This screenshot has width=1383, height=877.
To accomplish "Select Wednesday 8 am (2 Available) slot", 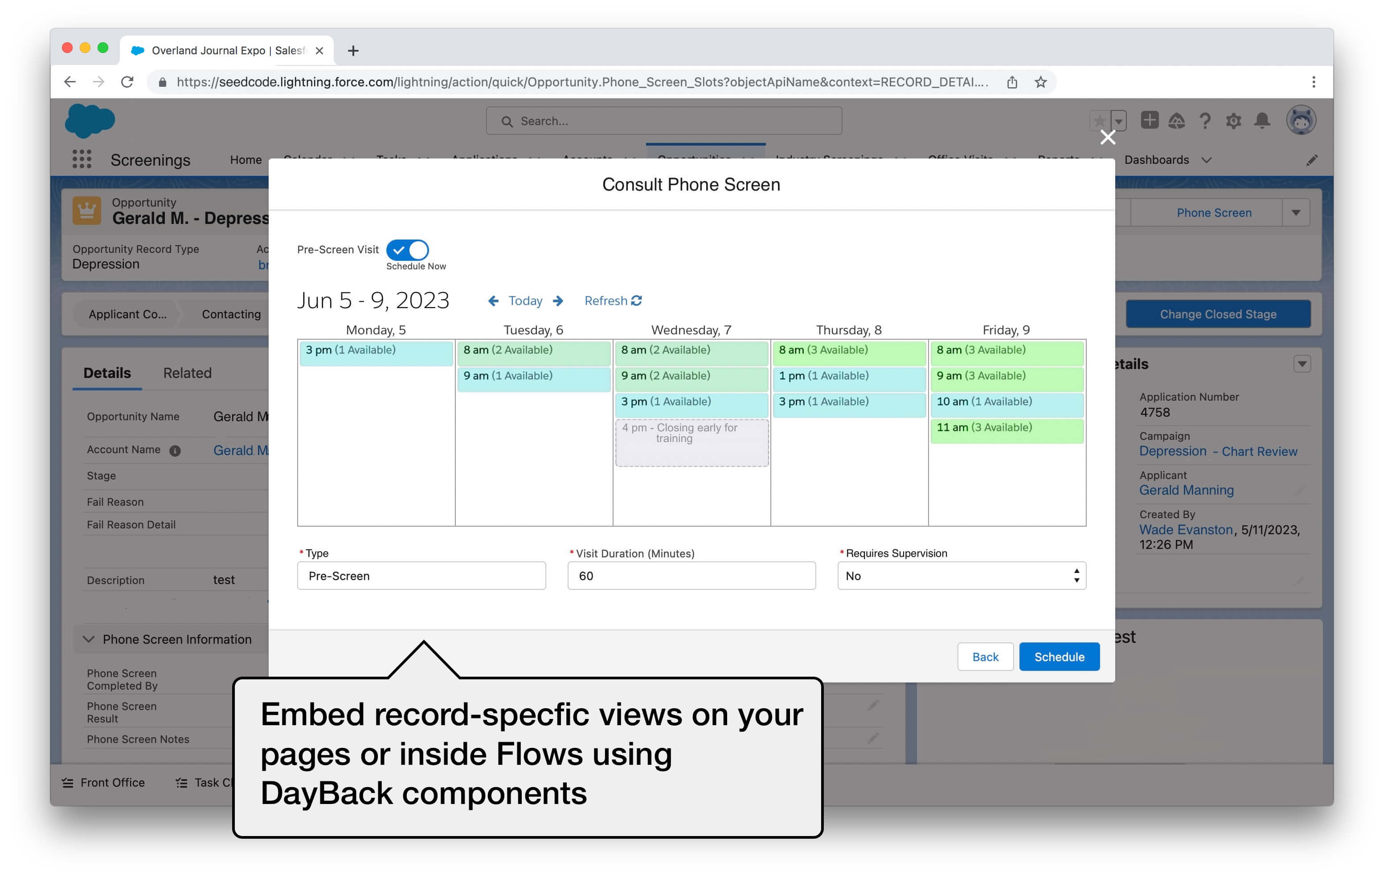I will point(691,353).
